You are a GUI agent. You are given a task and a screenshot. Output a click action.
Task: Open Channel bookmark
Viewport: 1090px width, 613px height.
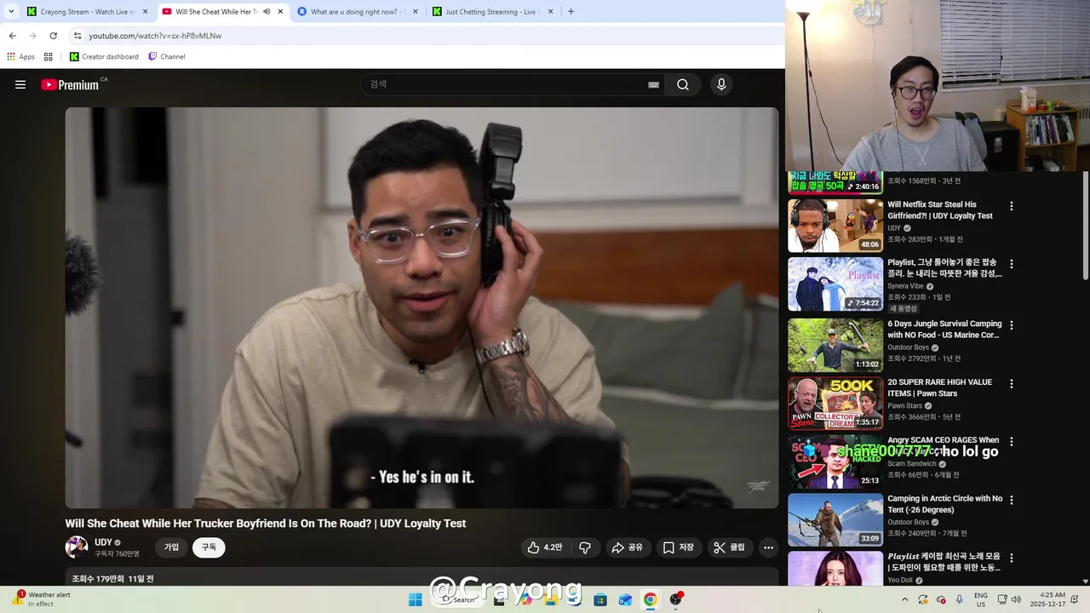[x=167, y=57]
